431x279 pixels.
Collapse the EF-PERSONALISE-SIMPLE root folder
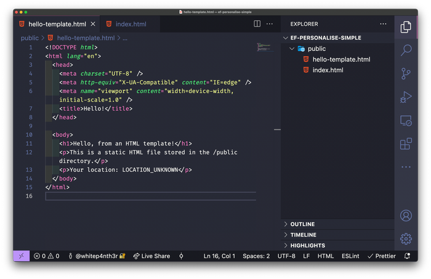326,38
